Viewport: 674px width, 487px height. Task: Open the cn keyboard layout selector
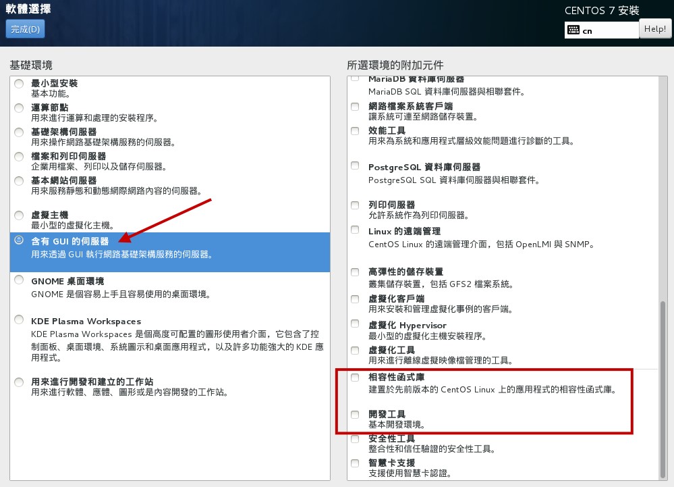point(600,28)
